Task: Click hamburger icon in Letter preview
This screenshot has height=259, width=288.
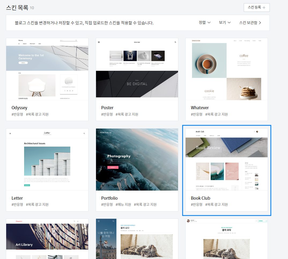Action: pos(10,133)
